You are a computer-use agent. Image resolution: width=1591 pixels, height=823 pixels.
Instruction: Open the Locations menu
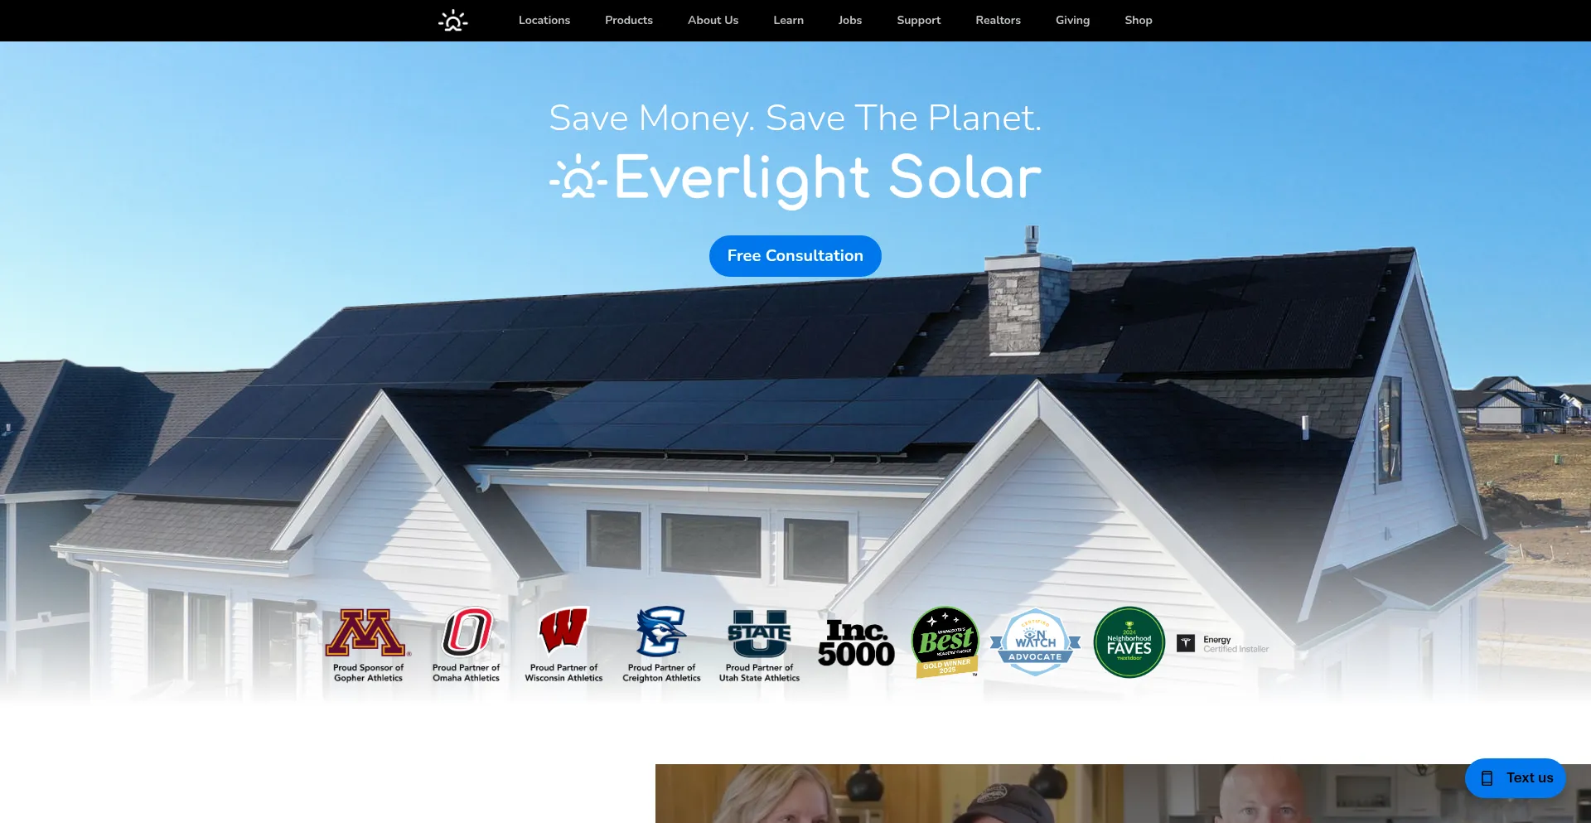(544, 20)
